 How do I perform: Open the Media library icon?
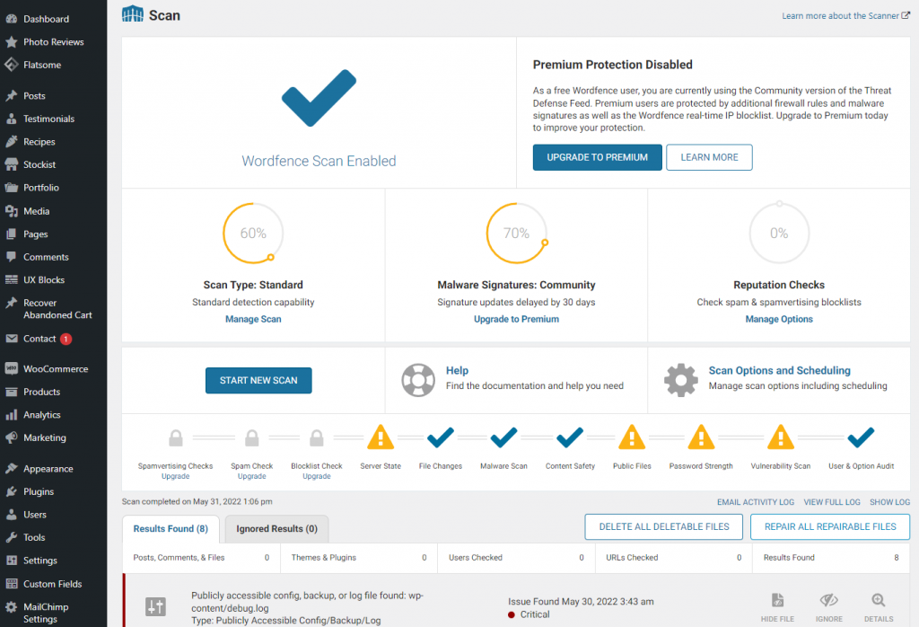tap(11, 210)
